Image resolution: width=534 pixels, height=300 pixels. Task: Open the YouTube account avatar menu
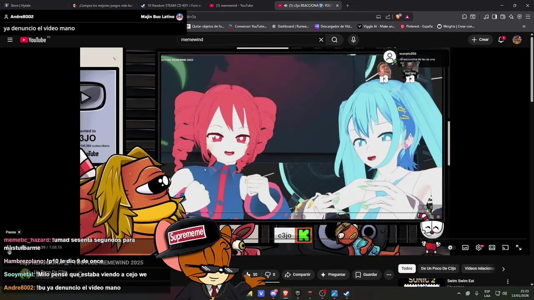pyautogui.click(x=517, y=40)
